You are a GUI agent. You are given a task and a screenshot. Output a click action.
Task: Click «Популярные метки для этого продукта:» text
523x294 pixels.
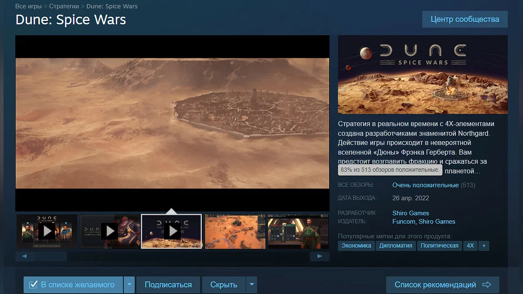click(395, 236)
